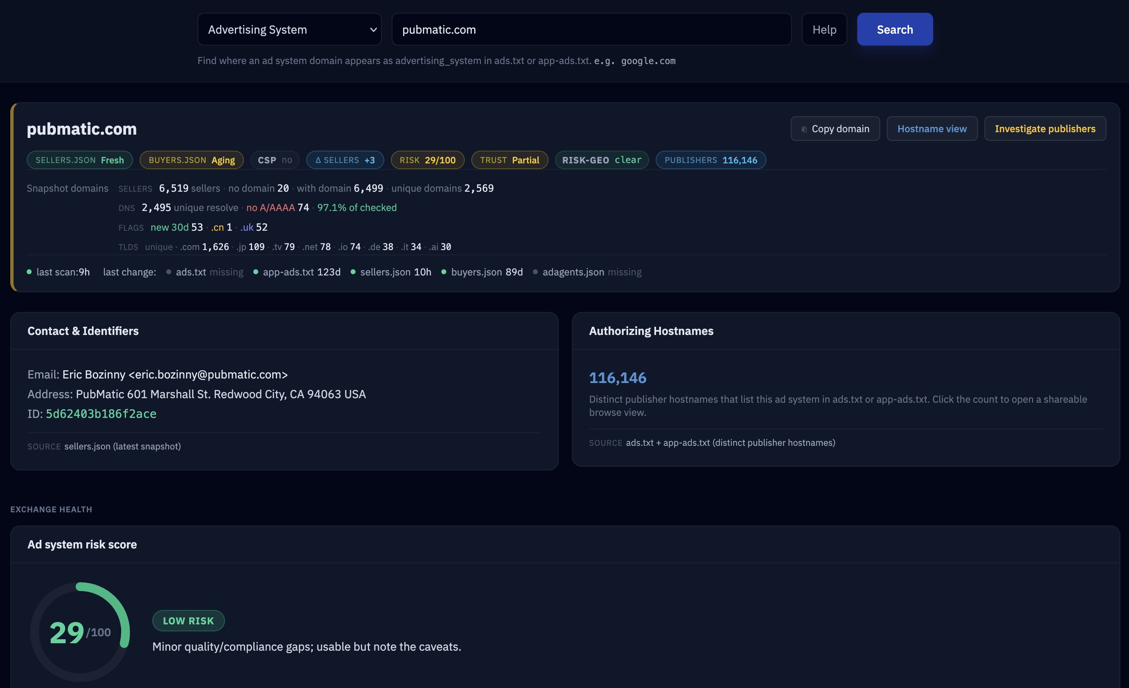Click the 97.1% of checked text
The image size is (1129, 688).
(356, 207)
